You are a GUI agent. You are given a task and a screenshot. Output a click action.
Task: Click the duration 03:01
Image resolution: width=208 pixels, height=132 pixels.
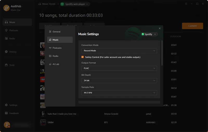(174, 79)
